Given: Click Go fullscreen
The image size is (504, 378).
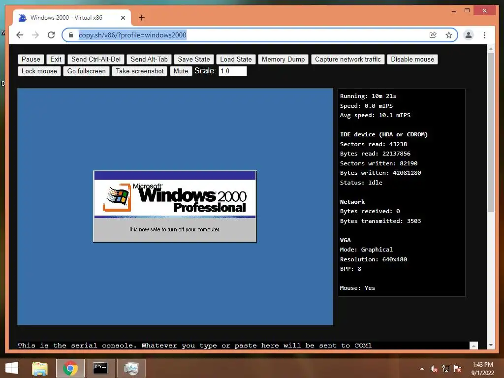Looking at the screenshot, I should click(x=87, y=71).
